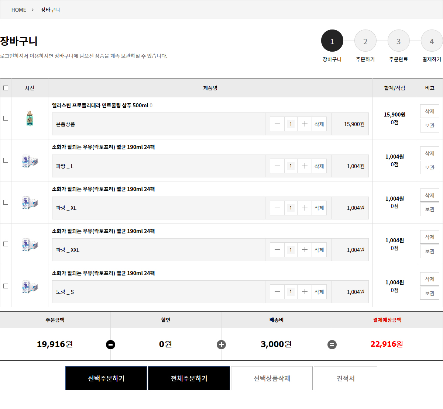Increase quantity of the shampoo item
Viewport: 443px width, 409px height.
pos(305,124)
